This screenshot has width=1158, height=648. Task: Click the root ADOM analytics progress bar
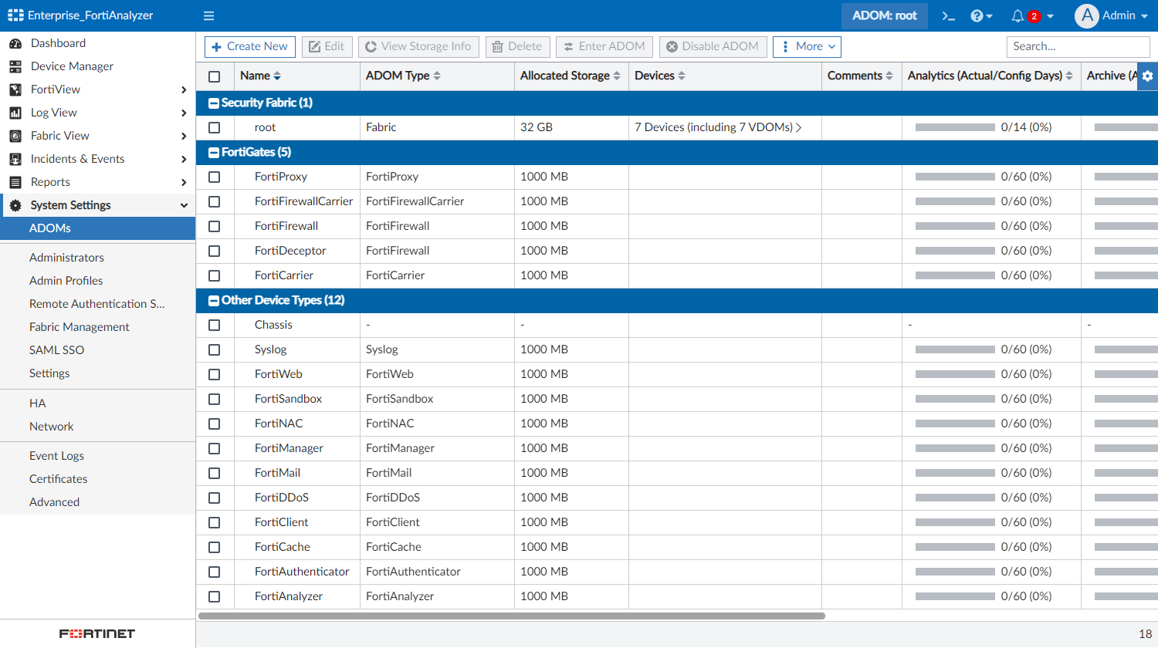tap(956, 127)
